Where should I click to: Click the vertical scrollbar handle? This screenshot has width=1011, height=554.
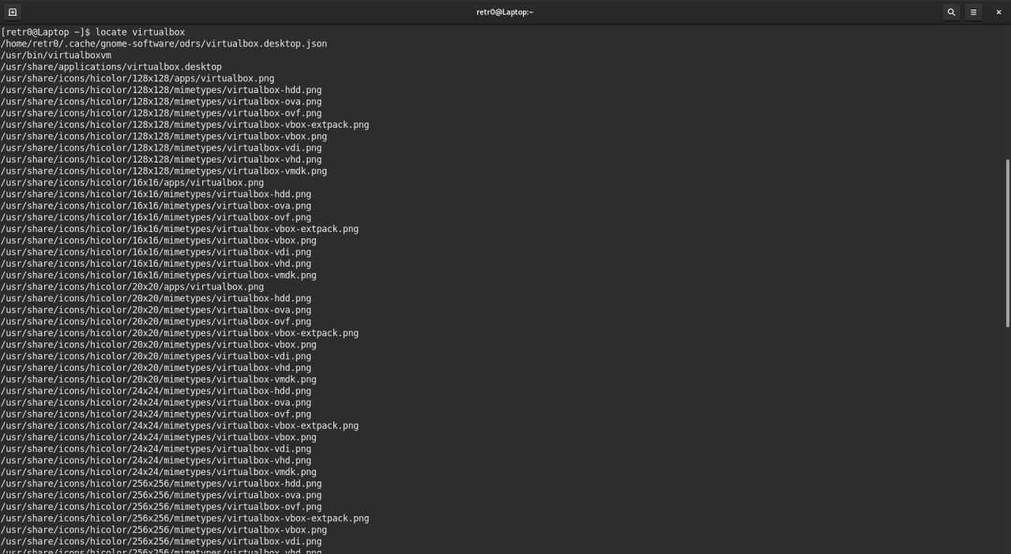pyautogui.click(x=1007, y=243)
